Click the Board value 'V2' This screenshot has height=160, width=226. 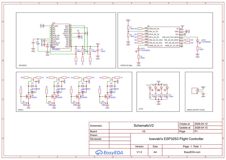tap(144, 131)
